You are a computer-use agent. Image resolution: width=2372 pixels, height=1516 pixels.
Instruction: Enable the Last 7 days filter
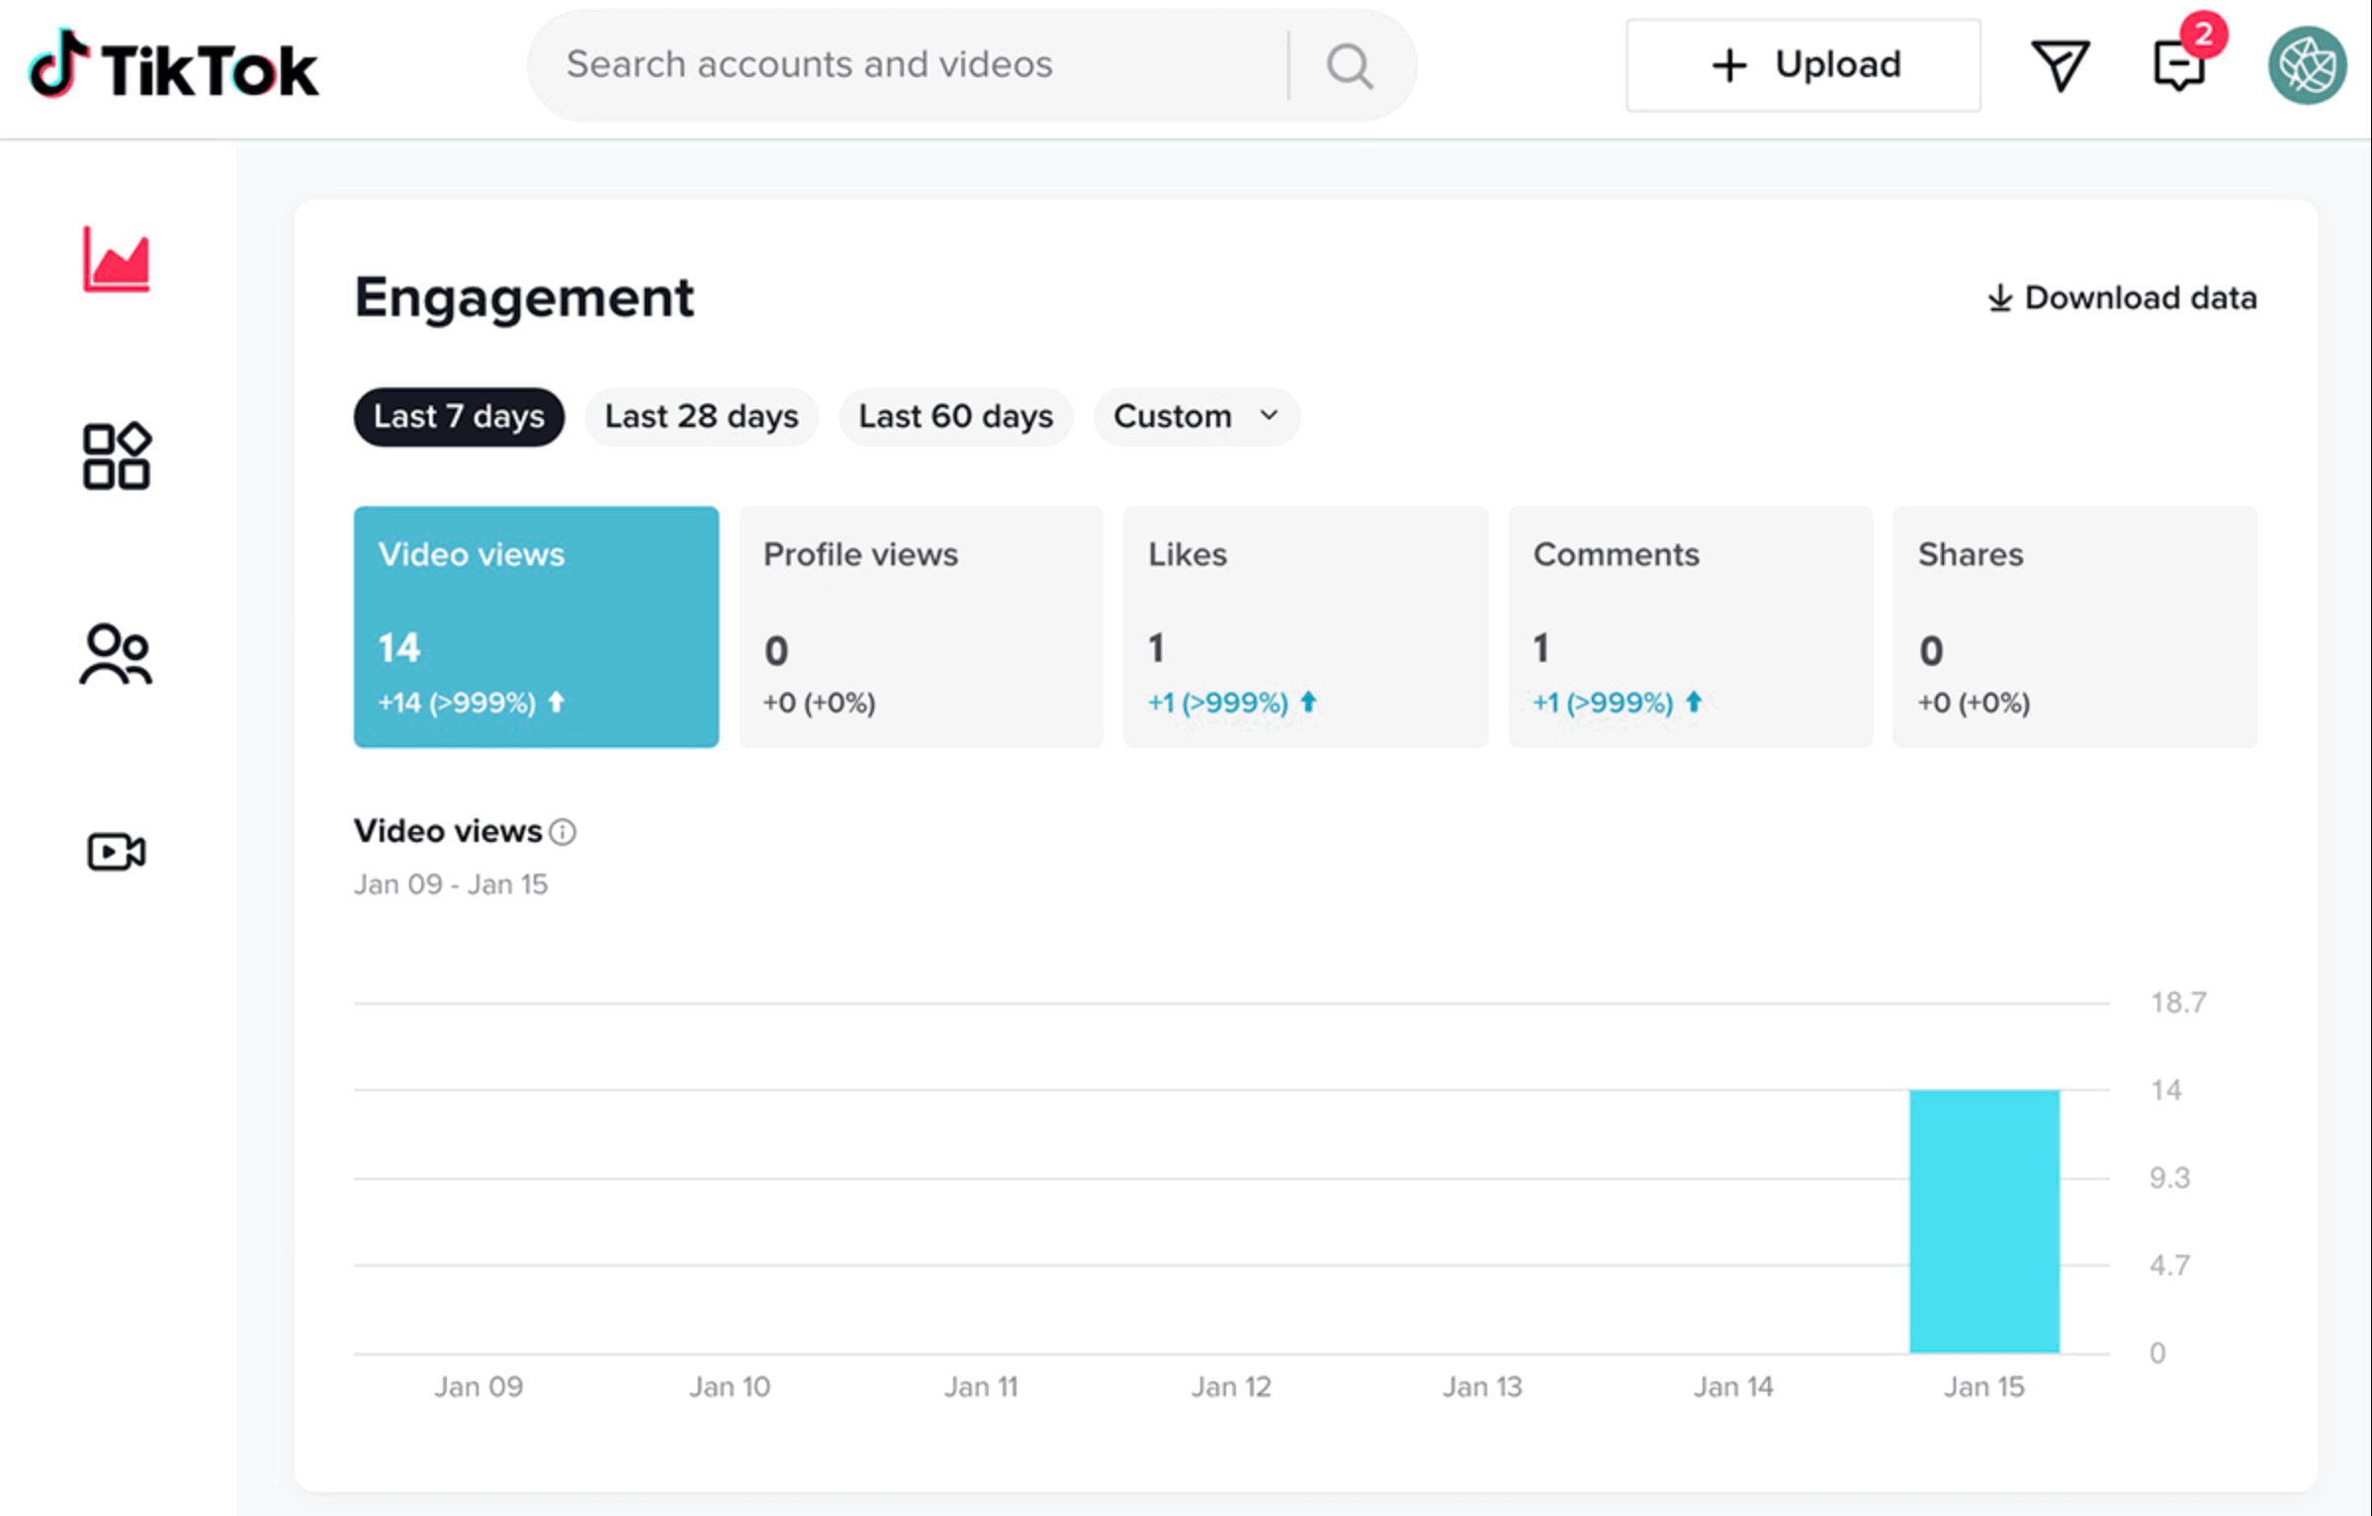click(459, 416)
